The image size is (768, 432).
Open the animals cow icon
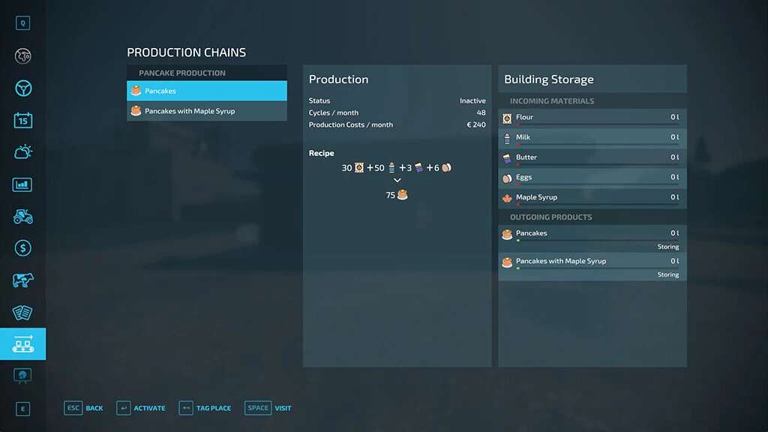[x=22, y=280]
